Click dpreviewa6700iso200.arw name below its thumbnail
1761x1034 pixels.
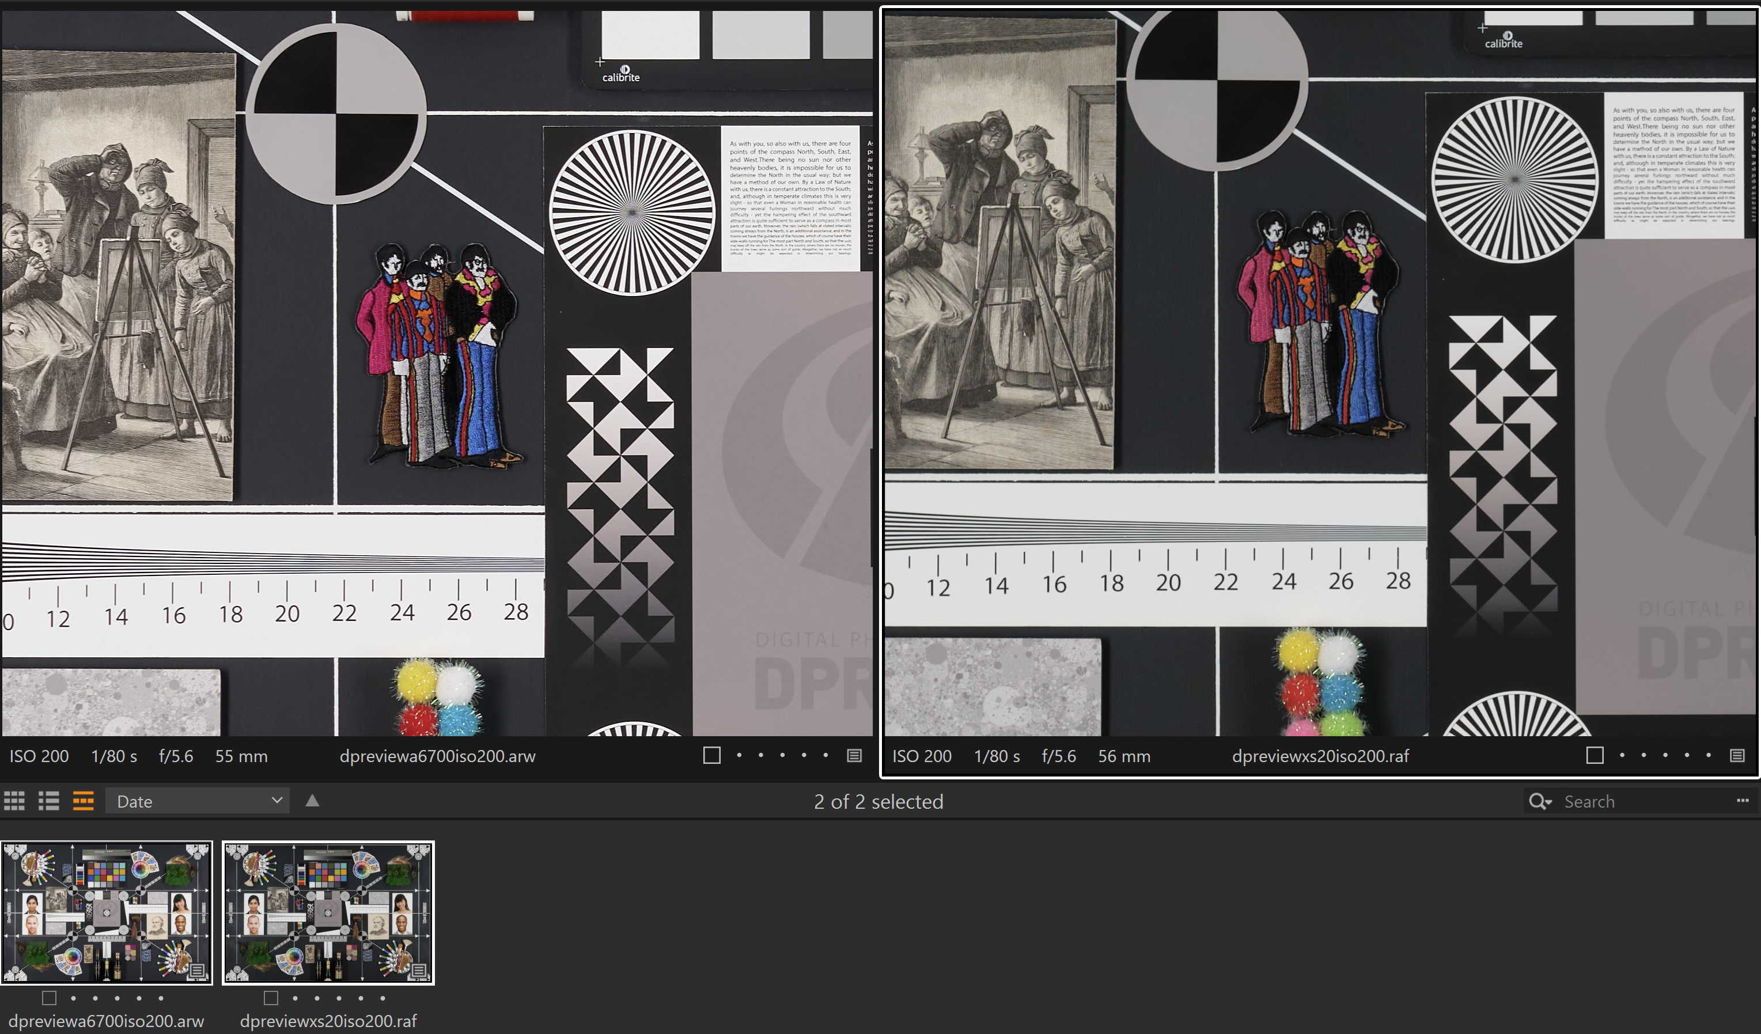[x=106, y=1021]
